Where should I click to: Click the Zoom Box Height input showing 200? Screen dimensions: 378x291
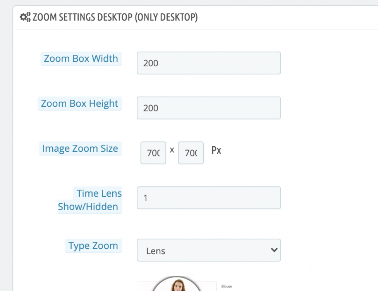[209, 108]
